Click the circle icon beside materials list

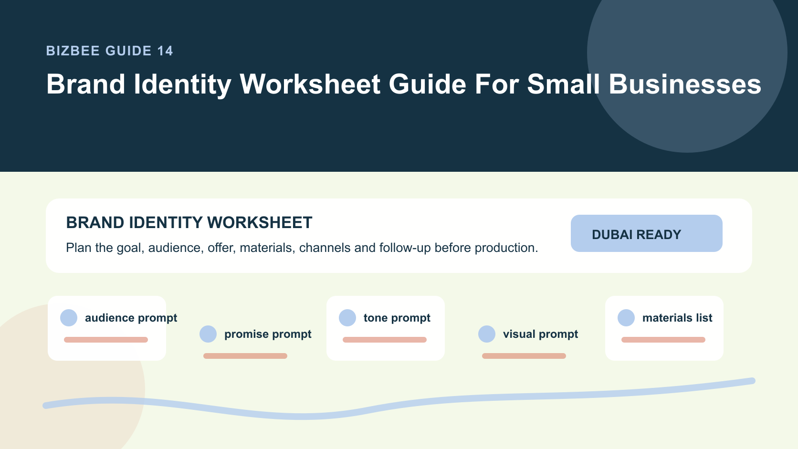tap(626, 318)
